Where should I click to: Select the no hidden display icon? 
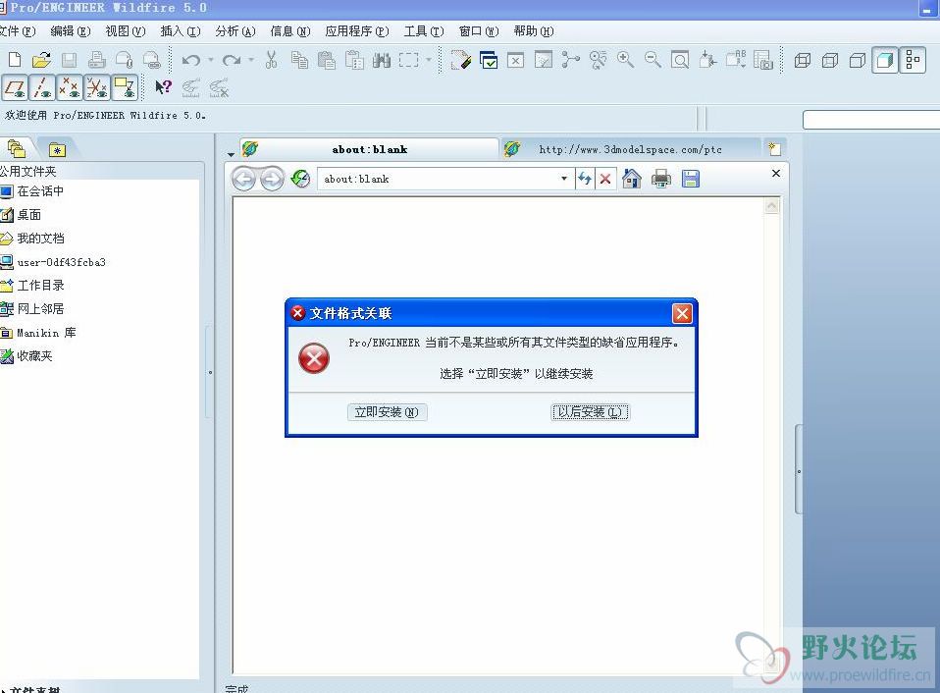858,60
